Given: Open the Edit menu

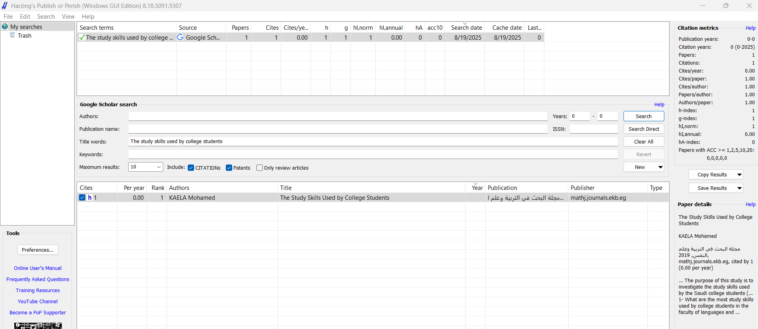Looking at the screenshot, I should (25, 17).
